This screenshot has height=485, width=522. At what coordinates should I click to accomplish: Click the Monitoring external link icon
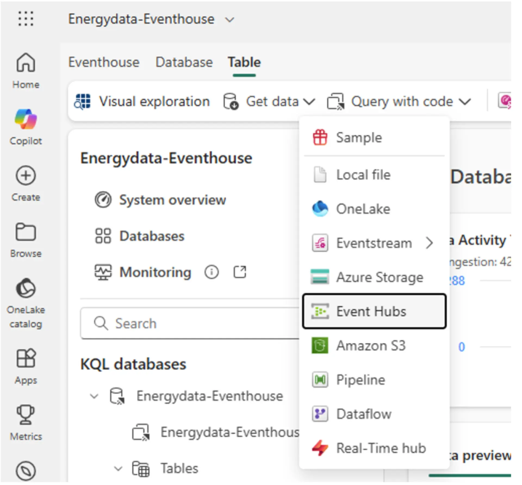(240, 272)
